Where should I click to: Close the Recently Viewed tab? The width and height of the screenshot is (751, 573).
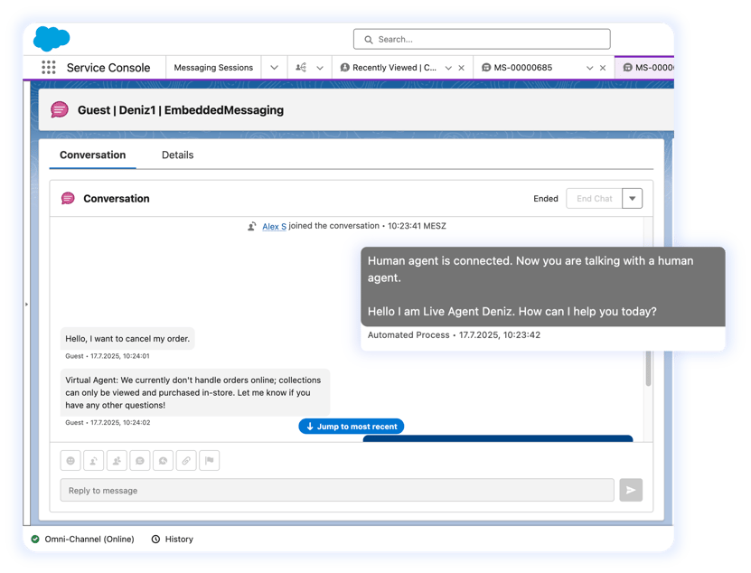point(461,68)
